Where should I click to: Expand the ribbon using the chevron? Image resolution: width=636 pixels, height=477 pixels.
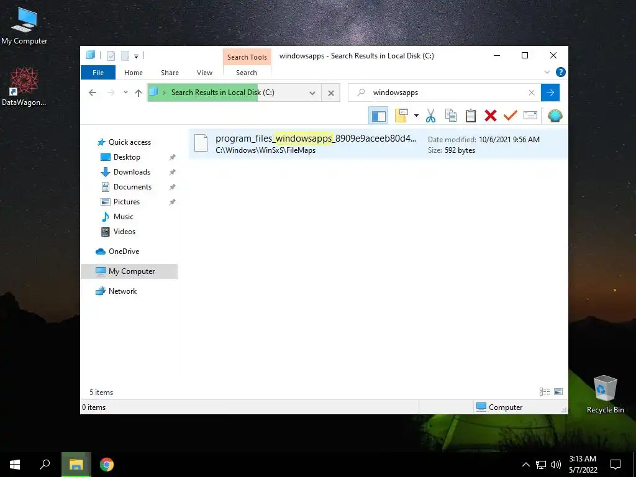point(547,72)
